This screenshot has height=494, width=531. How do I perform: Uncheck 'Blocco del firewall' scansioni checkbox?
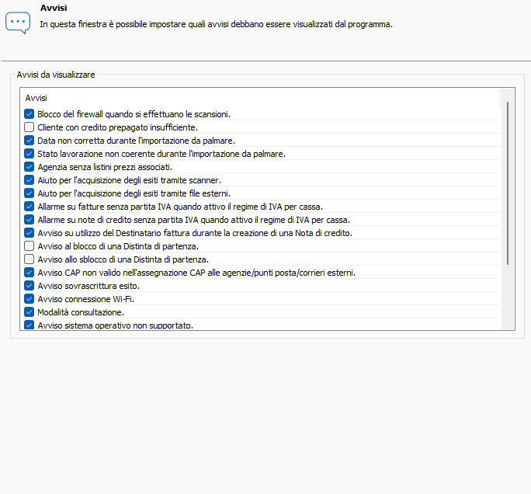[29, 114]
